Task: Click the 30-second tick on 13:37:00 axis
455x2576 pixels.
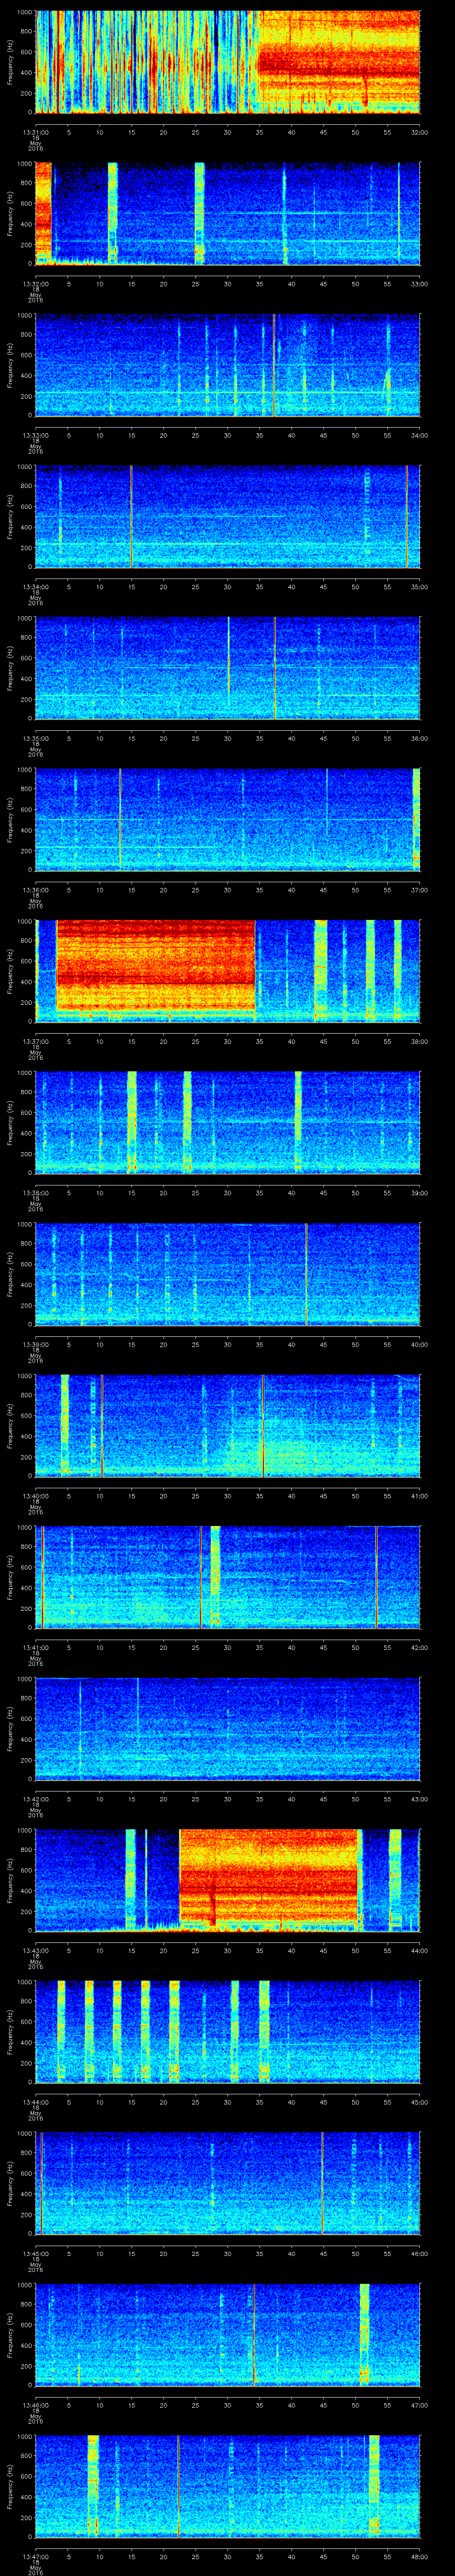Action: 228,1042
